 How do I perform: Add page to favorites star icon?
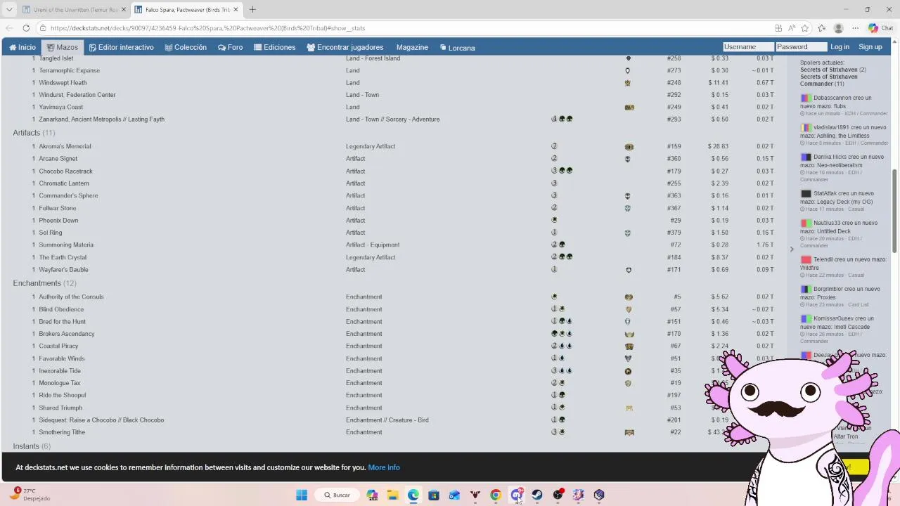(805, 28)
